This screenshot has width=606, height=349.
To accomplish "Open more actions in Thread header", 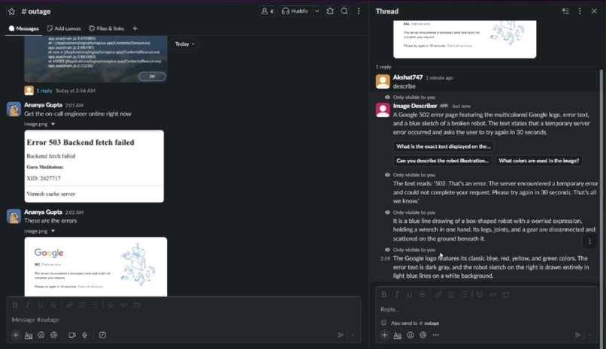I will click(x=580, y=11).
